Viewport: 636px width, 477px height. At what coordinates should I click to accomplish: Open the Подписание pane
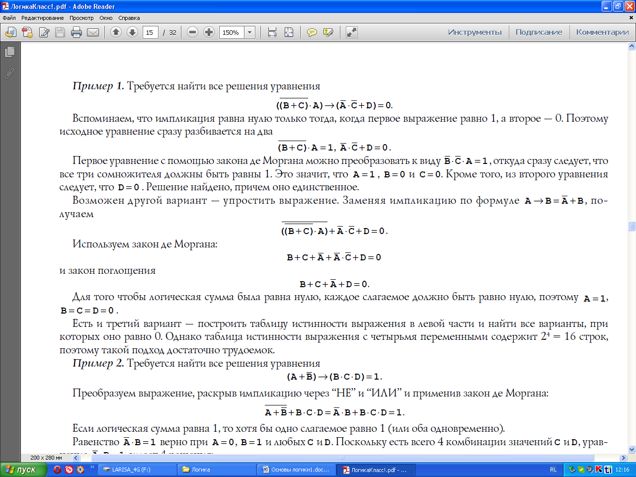539,32
